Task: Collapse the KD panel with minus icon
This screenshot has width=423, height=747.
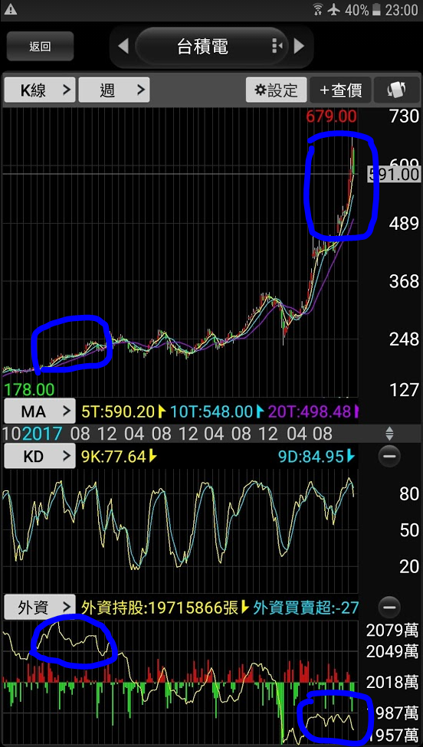Action: pyautogui.click(x=389, y=457)
